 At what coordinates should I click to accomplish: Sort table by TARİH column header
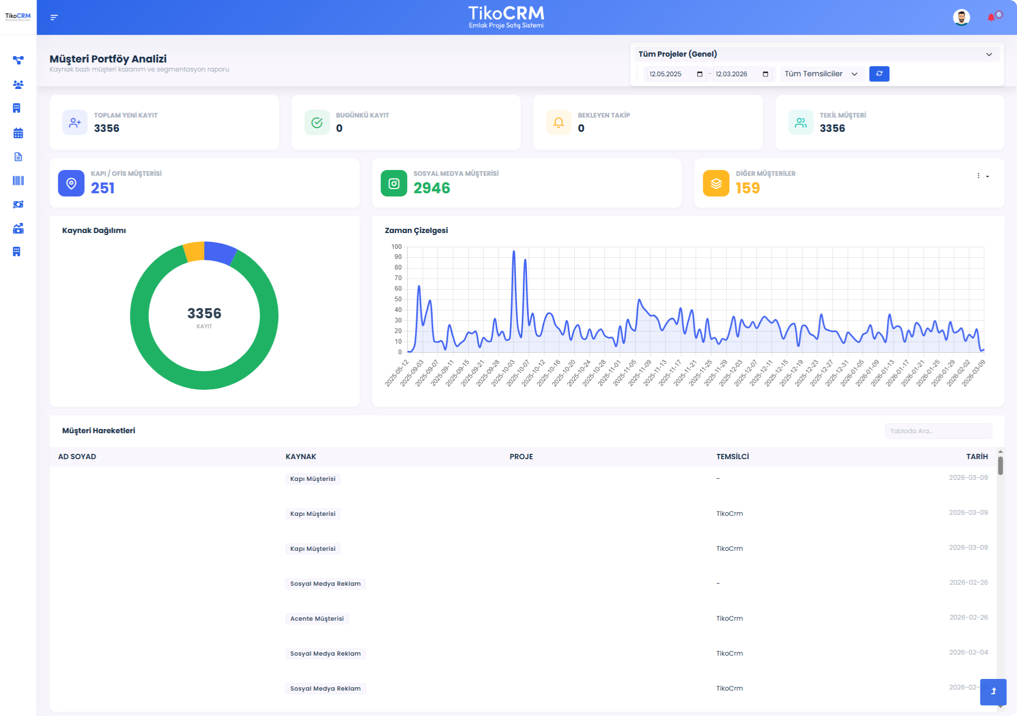[x=977, y=457]
